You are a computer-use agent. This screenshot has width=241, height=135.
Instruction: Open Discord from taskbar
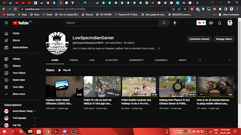[65, 131]
